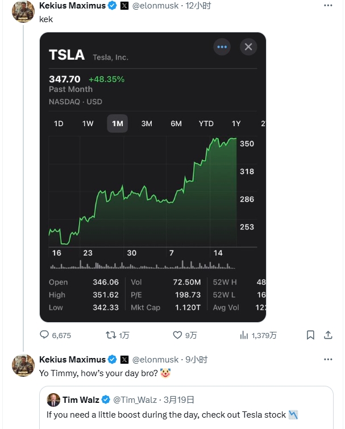Switch chart to 6M range

176,123
